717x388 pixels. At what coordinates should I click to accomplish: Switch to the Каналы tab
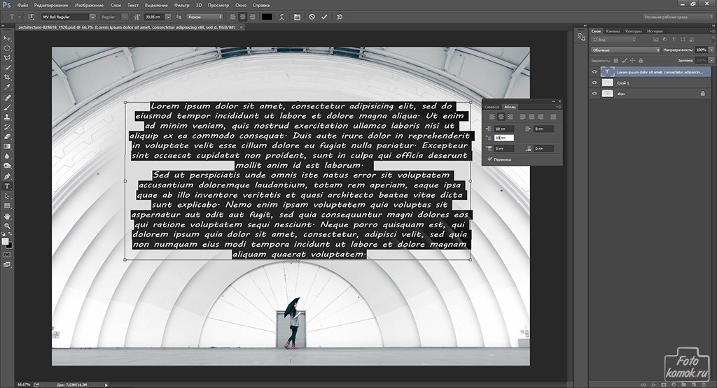(x=613, y=31)
